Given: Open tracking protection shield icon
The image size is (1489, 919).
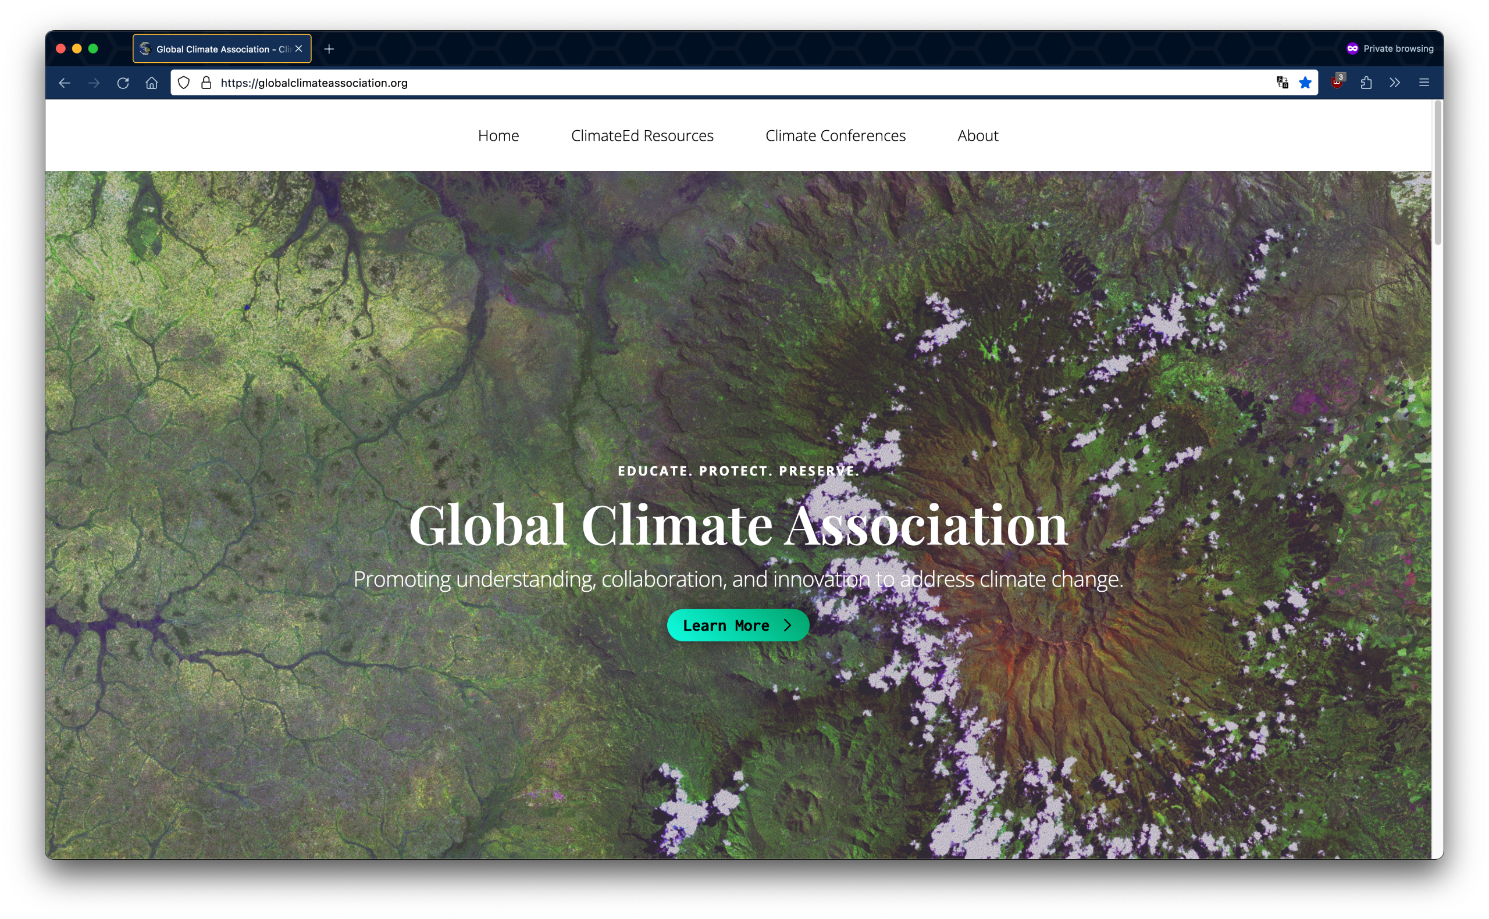Looking at the screenshot, I should (184, 83).
